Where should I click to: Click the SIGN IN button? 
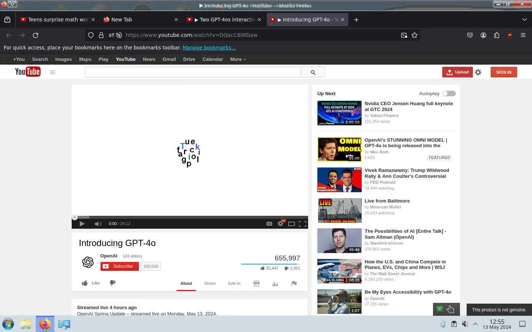(504, 72)
